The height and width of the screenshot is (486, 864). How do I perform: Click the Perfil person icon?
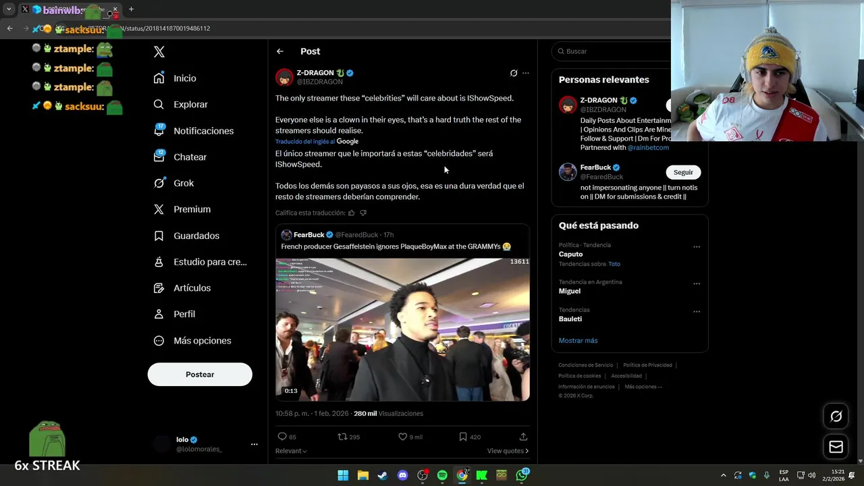(159, 314)
